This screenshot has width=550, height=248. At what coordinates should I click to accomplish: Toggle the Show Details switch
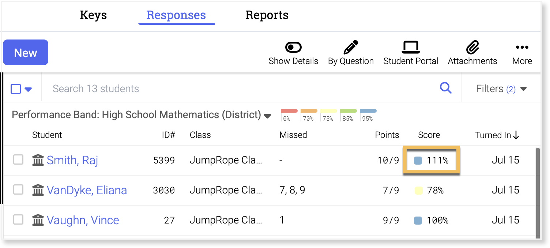pyautogui.click(x=293, y=48)
